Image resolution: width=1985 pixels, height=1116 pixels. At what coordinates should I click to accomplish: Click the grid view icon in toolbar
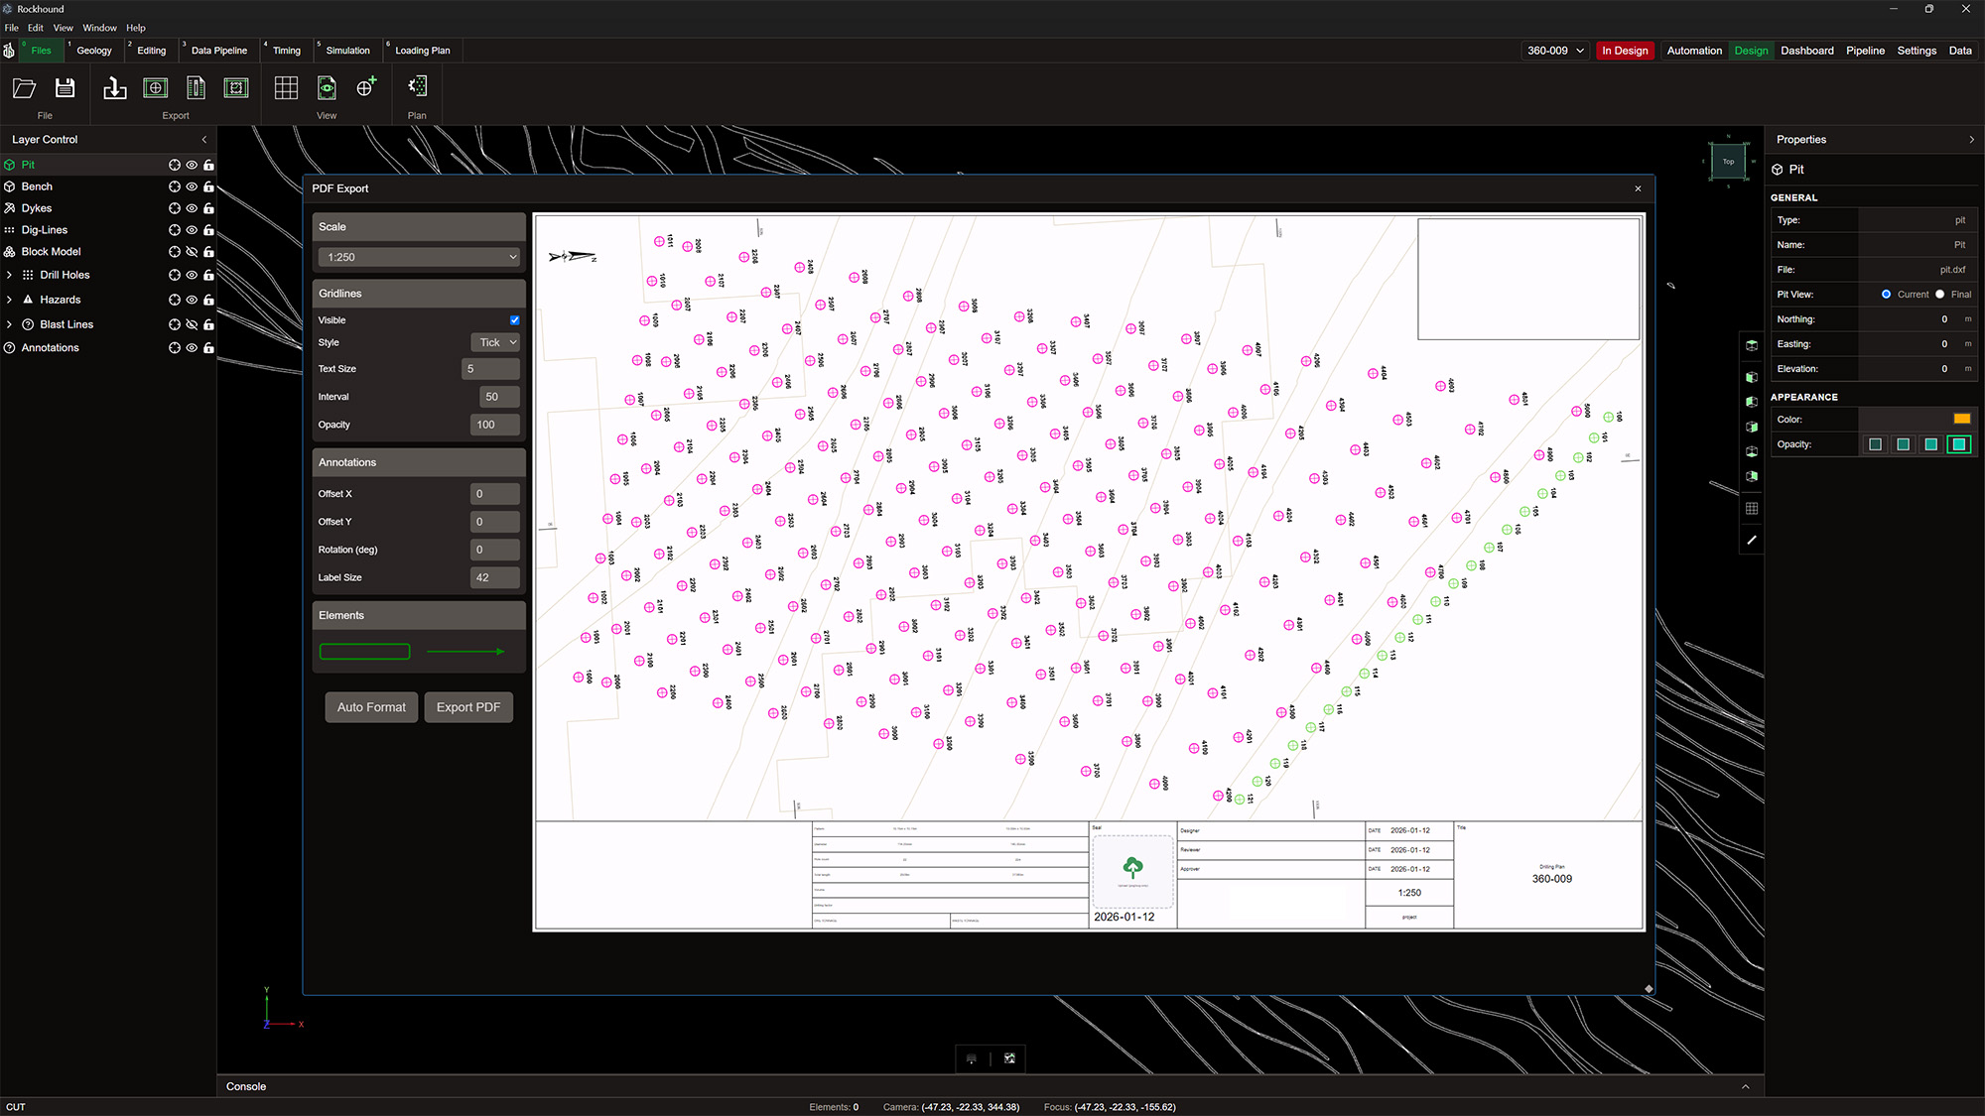pos(286,88)
